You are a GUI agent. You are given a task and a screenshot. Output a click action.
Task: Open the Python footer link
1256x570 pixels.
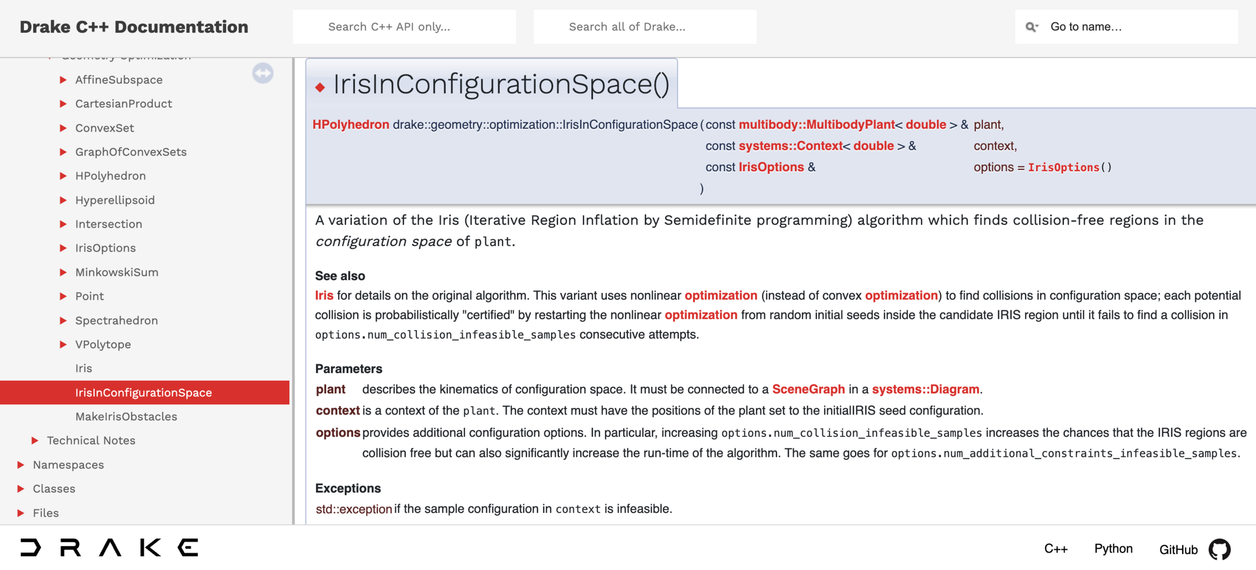[x=1113, y=548]
